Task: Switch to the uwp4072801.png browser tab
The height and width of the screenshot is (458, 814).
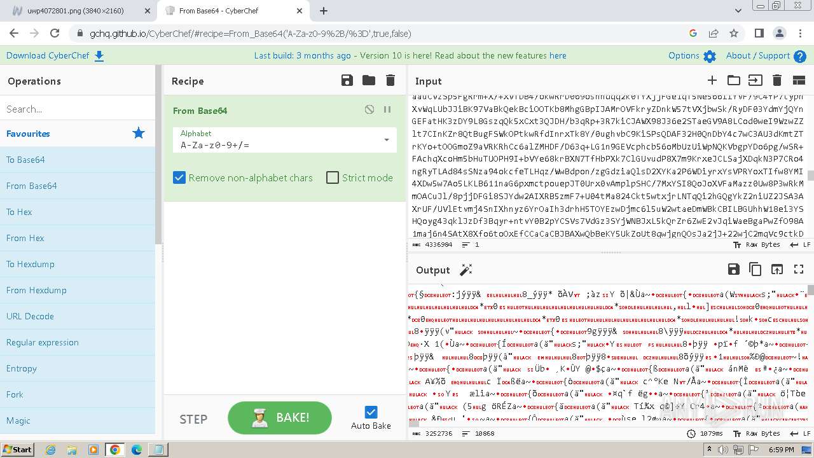Action: 79,11
